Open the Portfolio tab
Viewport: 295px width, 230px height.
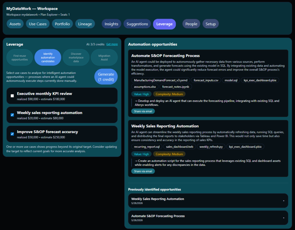62,24
